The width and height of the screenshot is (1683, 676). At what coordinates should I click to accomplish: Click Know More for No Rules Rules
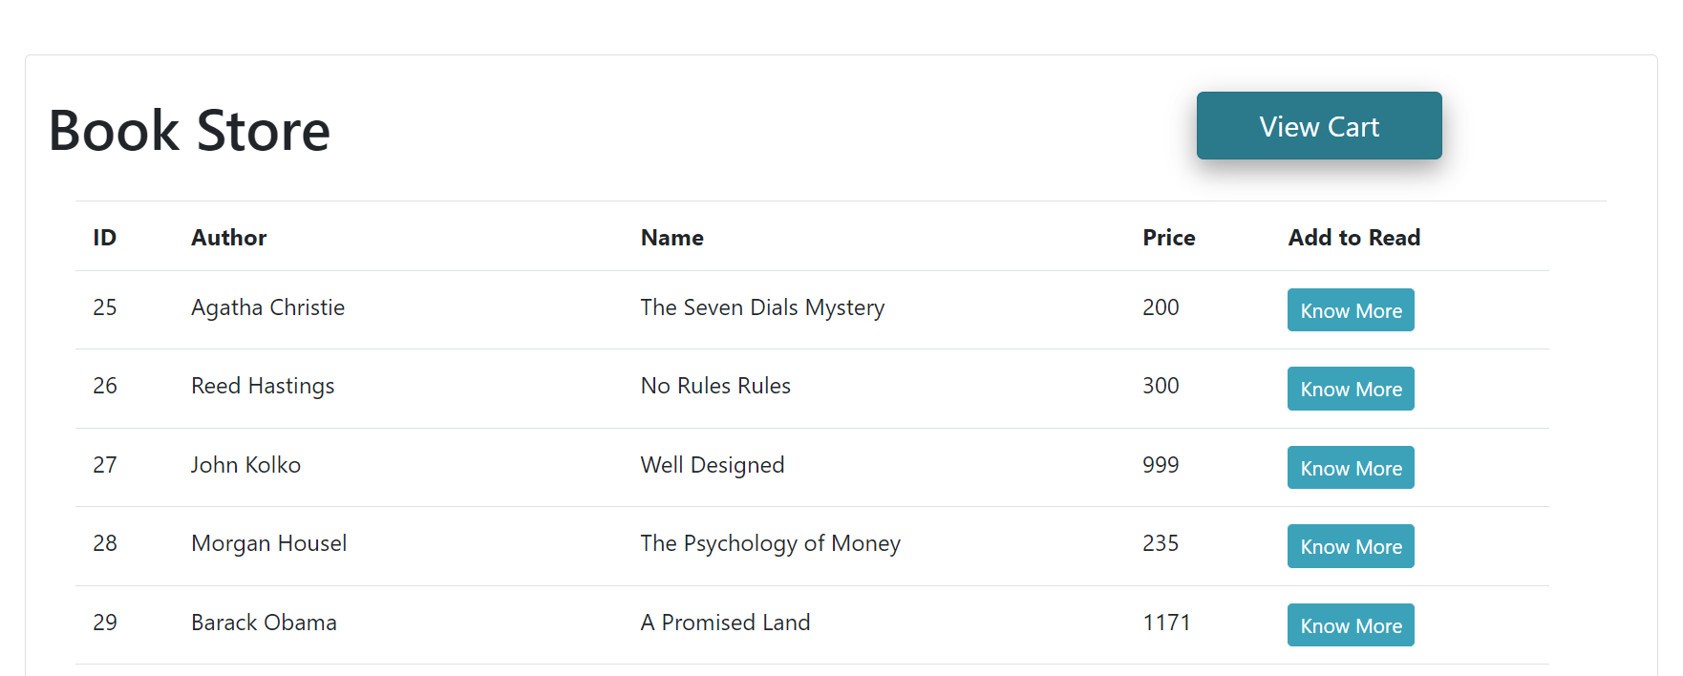[1351, 389]
